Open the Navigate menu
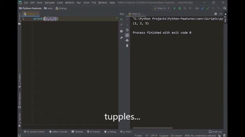Screen dimensions: 245x137 (49, 3)
